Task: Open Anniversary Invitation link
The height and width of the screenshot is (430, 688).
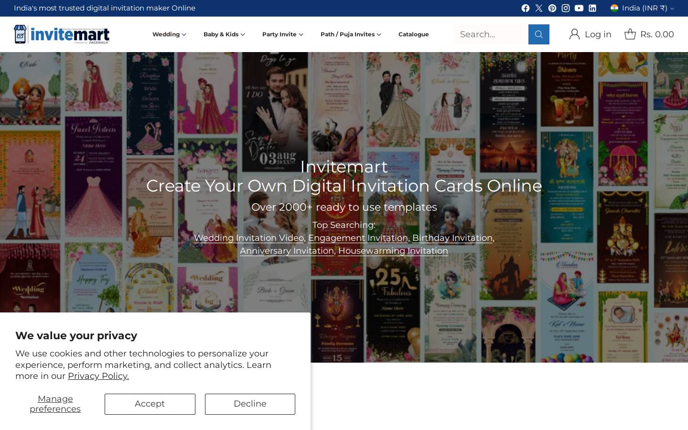Action: point(287,251)
